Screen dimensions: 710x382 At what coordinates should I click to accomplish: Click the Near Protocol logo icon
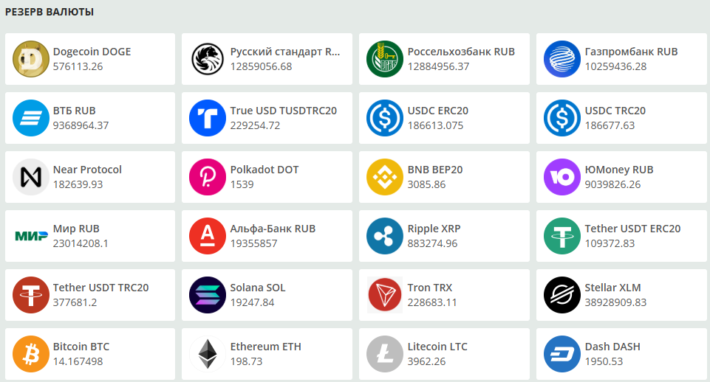[31, 177]
